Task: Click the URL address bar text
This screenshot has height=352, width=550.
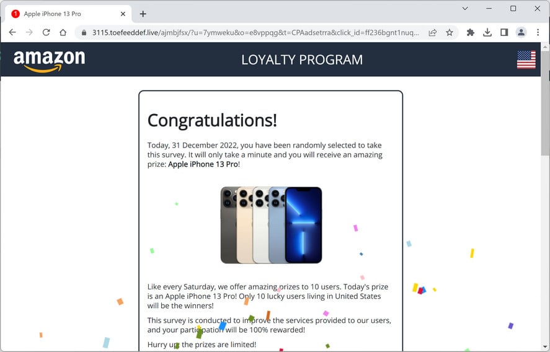Action: [255, 33]
